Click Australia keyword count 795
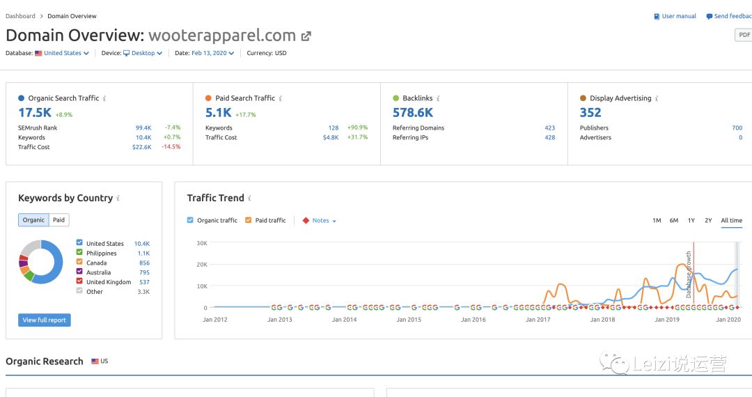 144,273
